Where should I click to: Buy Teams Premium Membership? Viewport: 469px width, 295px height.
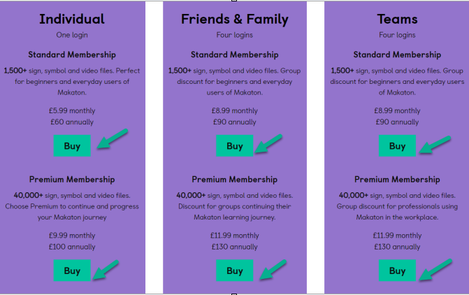point(397,271)
